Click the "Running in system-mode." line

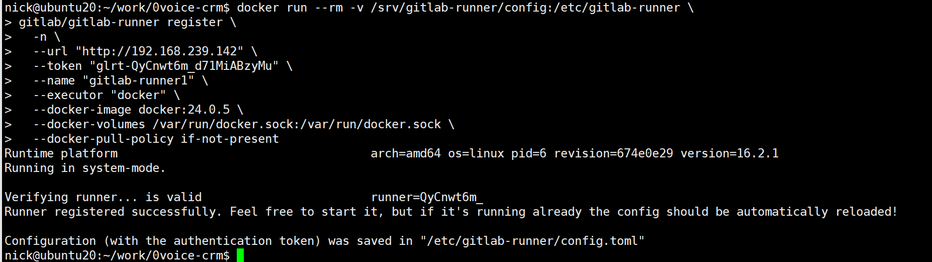[x=85, y=168]
